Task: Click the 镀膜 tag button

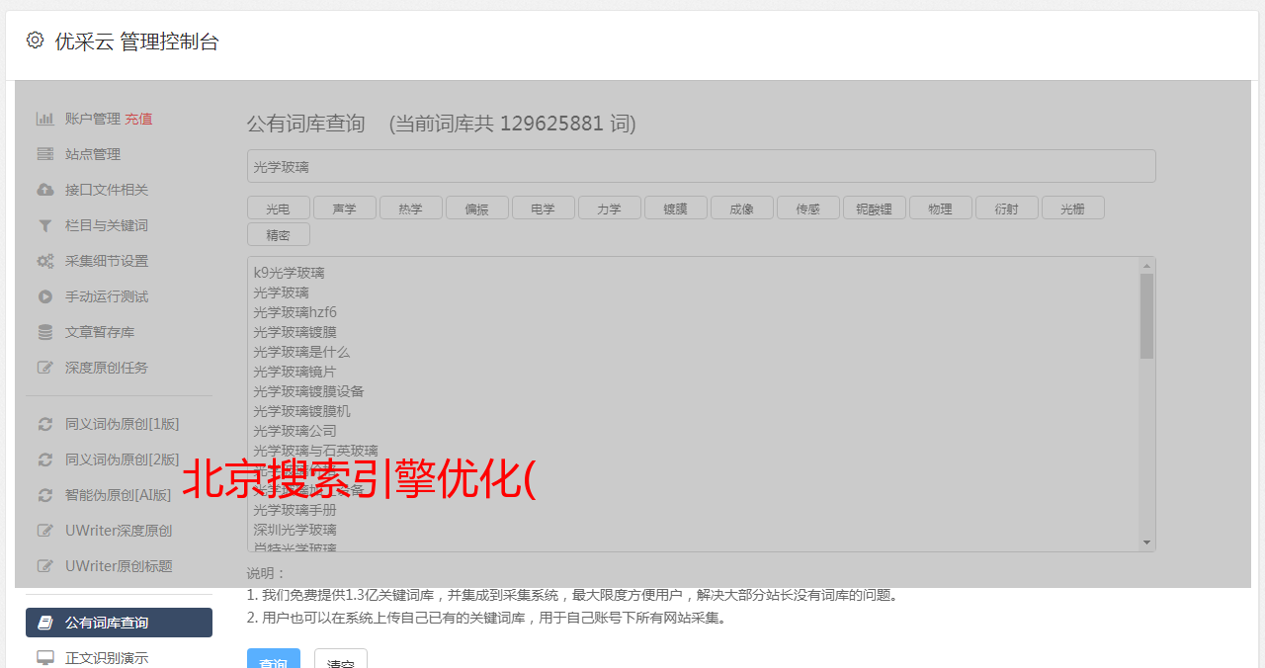Action: [675, 208]
